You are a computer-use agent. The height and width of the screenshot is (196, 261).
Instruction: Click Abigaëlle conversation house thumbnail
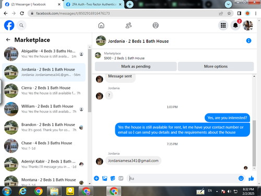tap(11, 54)
